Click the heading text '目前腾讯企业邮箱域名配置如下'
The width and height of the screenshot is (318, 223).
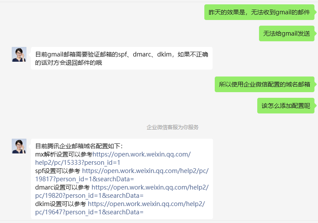[79, 146]
